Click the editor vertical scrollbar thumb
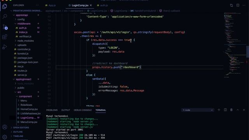Screen dimensions: 249x140 click(x=247, y=52)
